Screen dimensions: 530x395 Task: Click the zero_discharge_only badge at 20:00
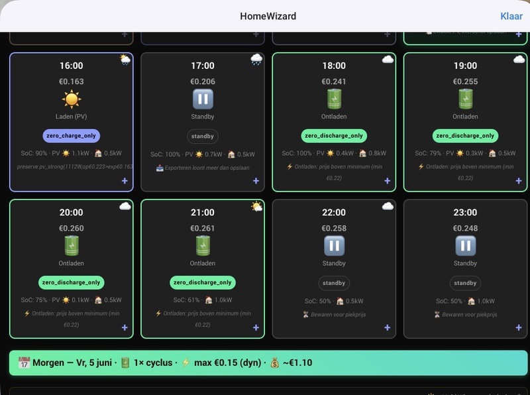72,282
